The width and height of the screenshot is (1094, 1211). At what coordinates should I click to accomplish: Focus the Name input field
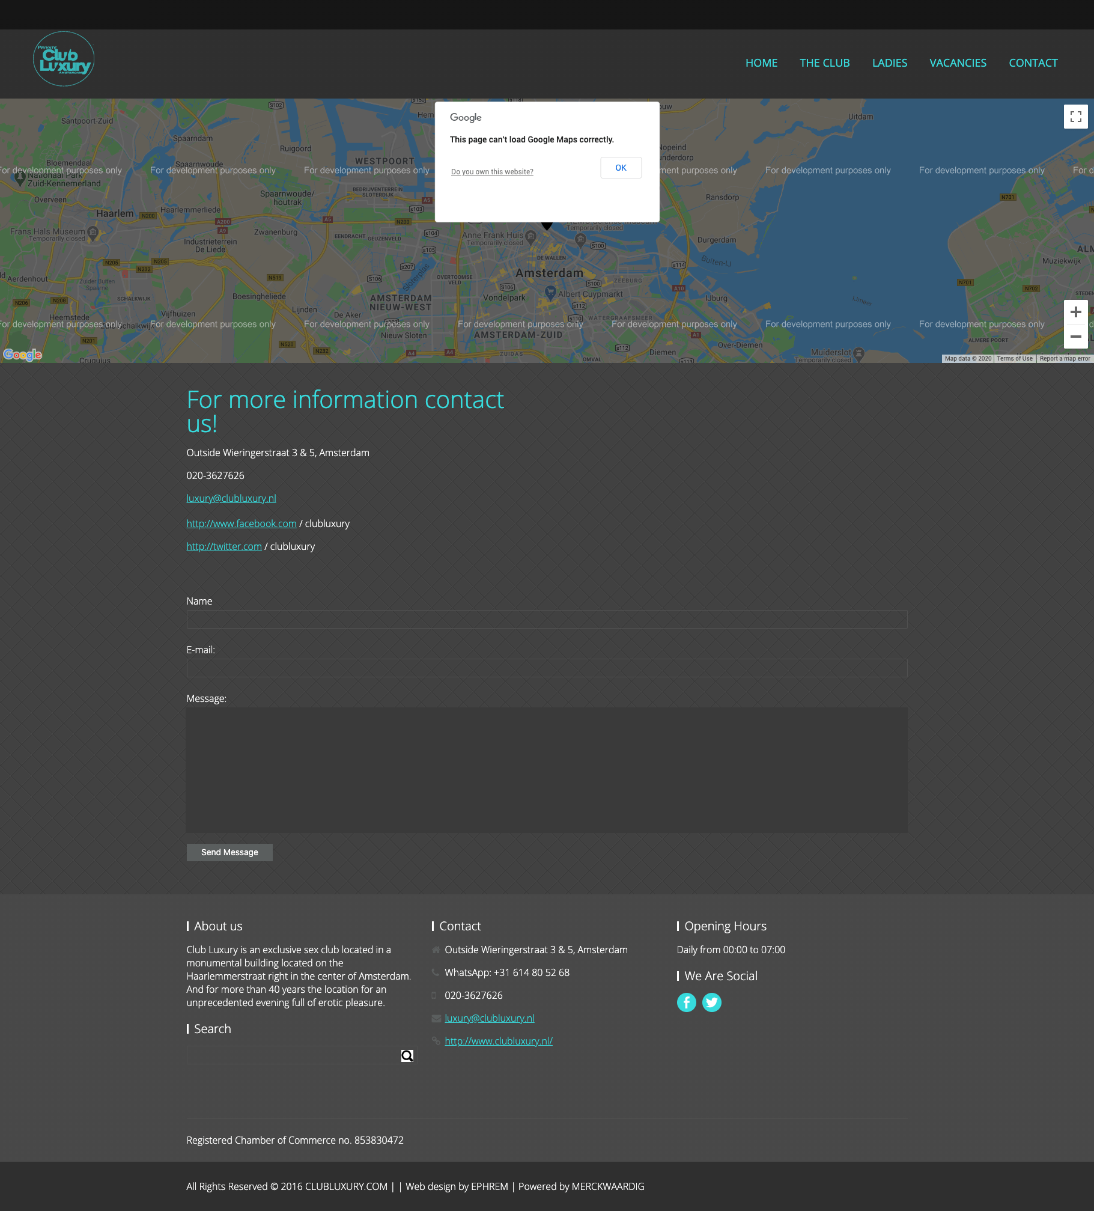pyautogui.click(x=547, y=620)
